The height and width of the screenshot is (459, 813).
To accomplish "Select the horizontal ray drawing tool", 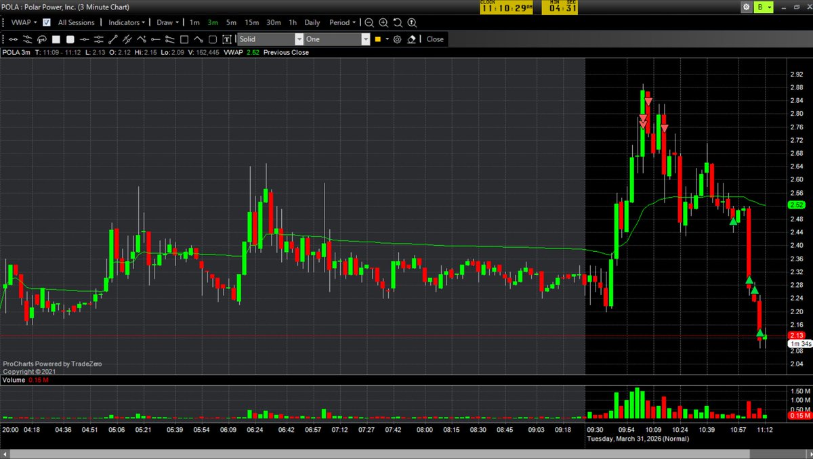I will (155, 39).
